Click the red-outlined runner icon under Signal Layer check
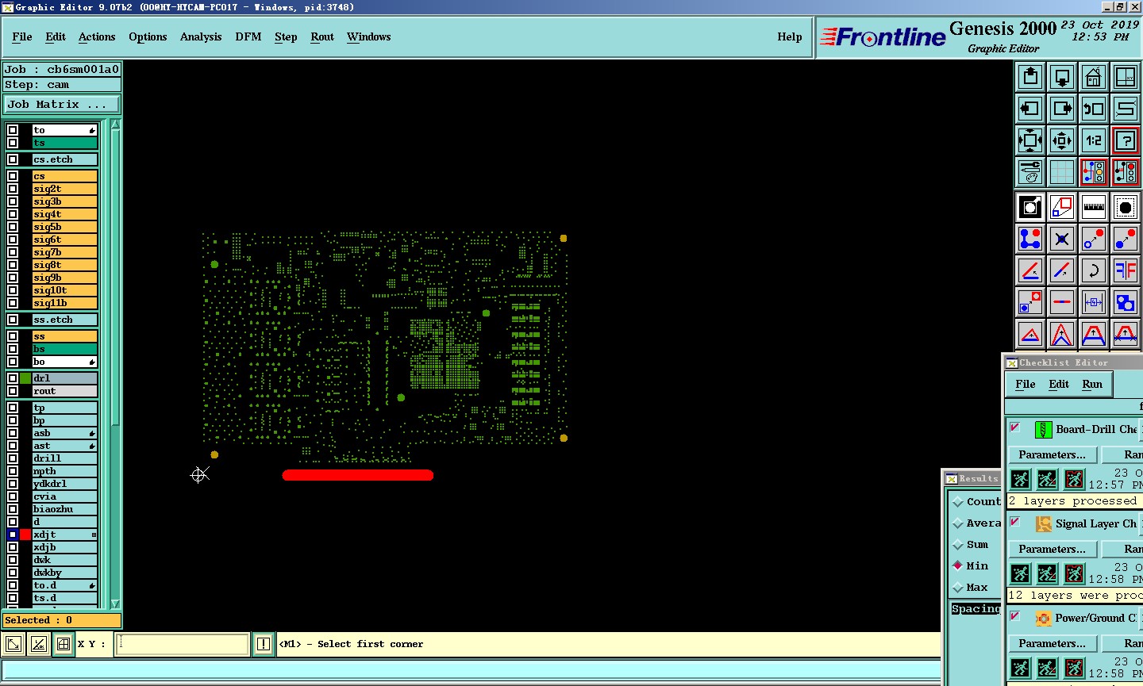The image size is (1143, 686). (1074, 573)
